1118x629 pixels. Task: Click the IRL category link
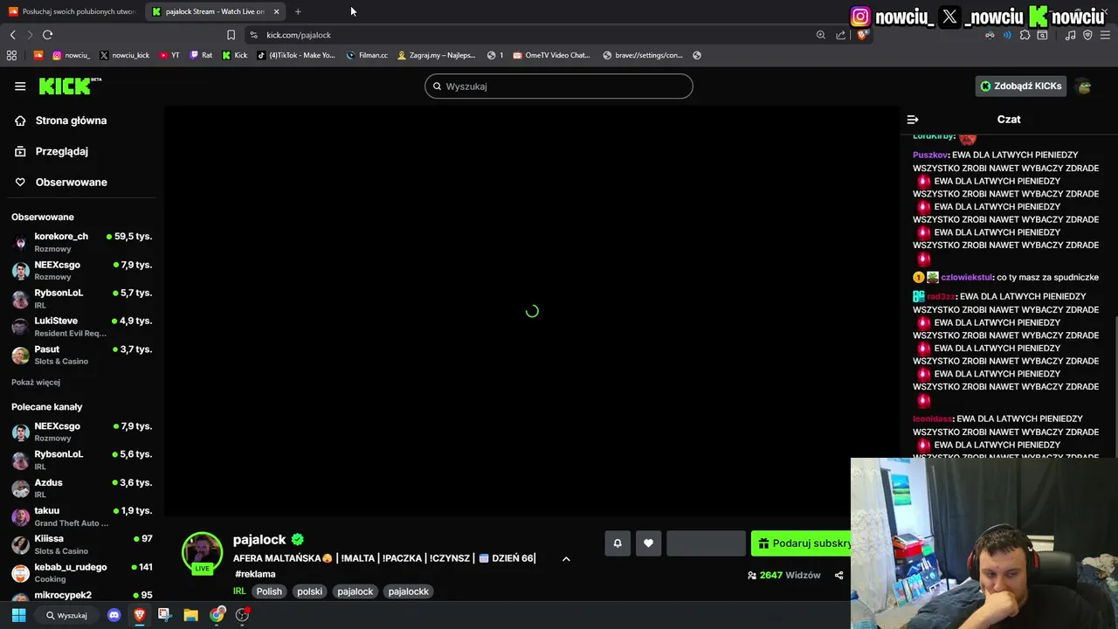(239, 591)
